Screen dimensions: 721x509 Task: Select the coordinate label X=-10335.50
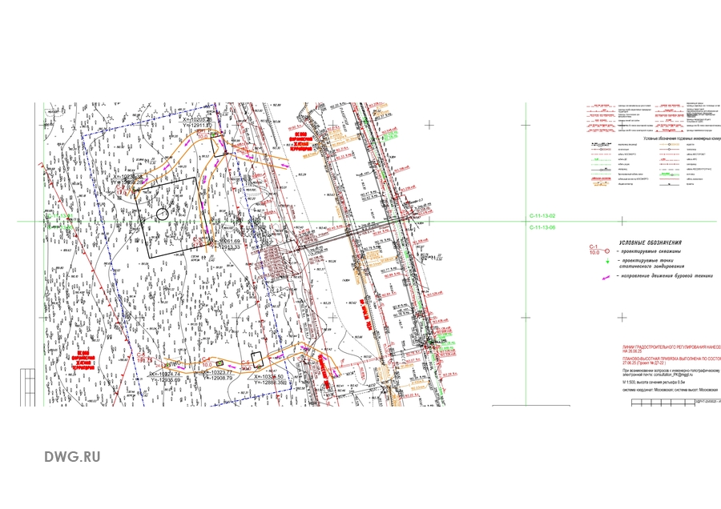270,377
